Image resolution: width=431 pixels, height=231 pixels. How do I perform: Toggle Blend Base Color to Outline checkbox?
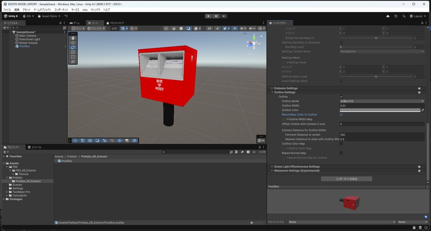[x=341, y=115]
